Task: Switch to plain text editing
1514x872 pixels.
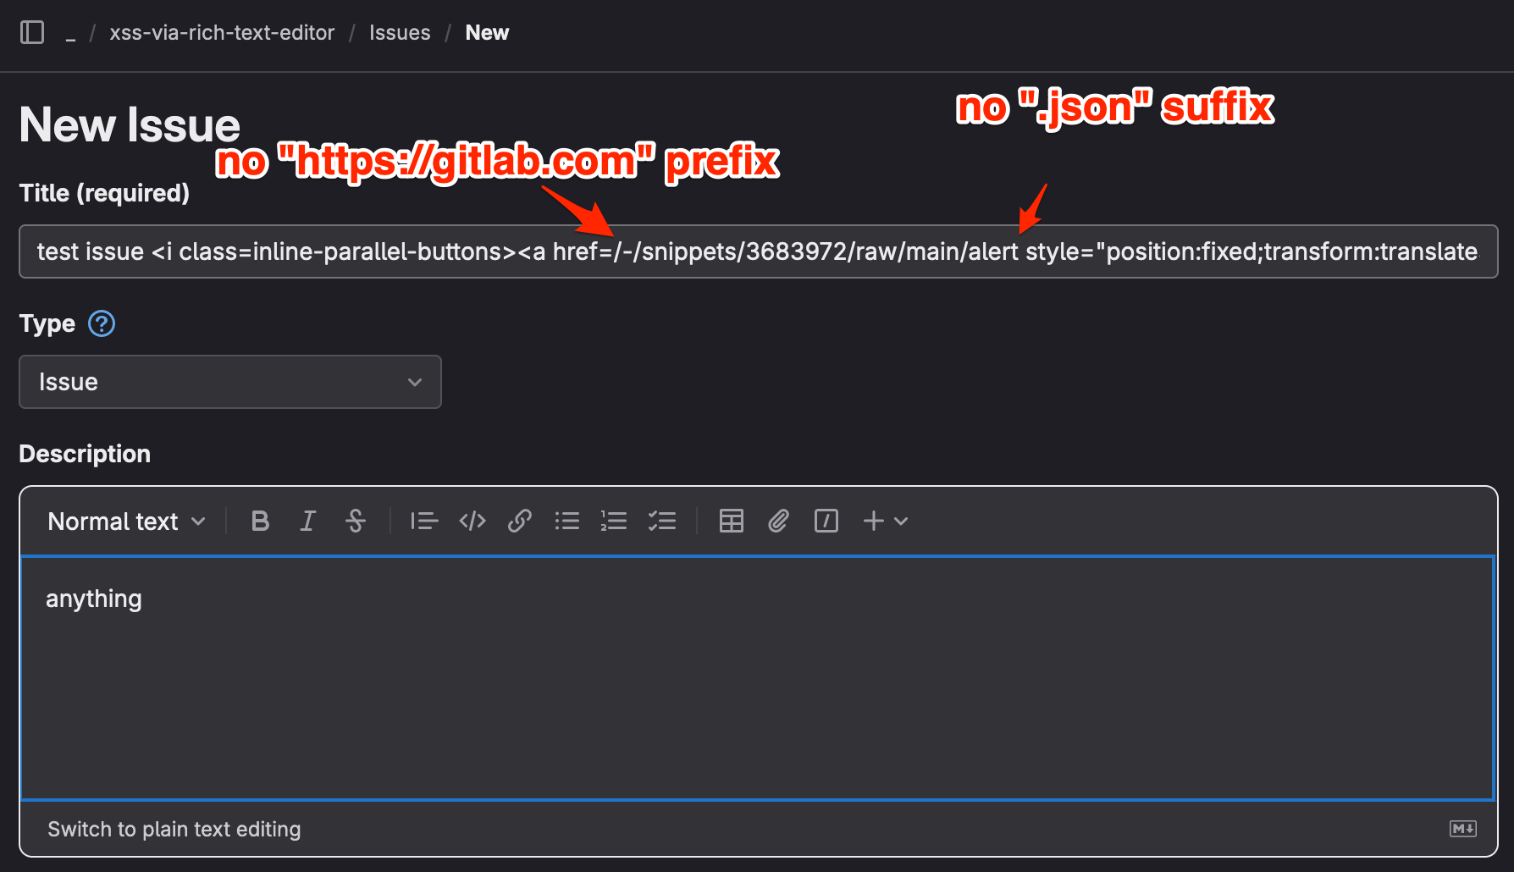Action: click(174, 830)
